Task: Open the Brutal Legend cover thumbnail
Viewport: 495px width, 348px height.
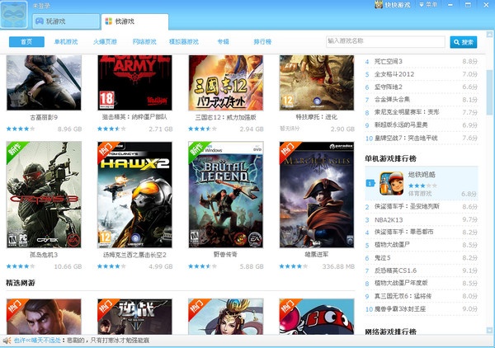Action: [226, 195]
